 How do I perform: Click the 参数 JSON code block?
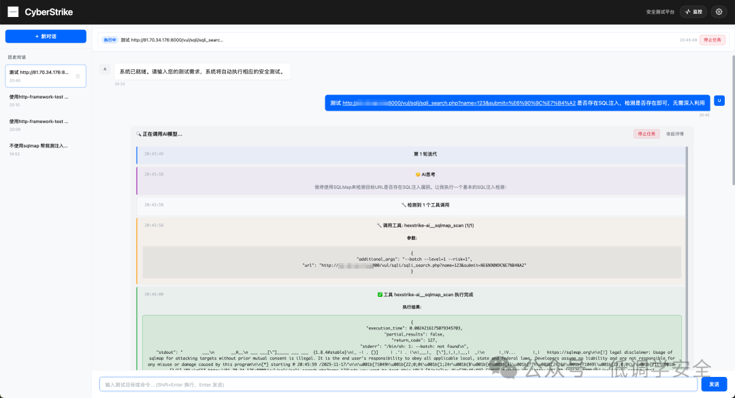coord(412,262)
